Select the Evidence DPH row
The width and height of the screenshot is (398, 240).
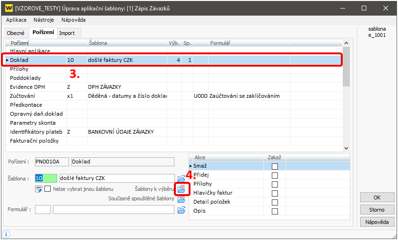(x=174, y=87)
